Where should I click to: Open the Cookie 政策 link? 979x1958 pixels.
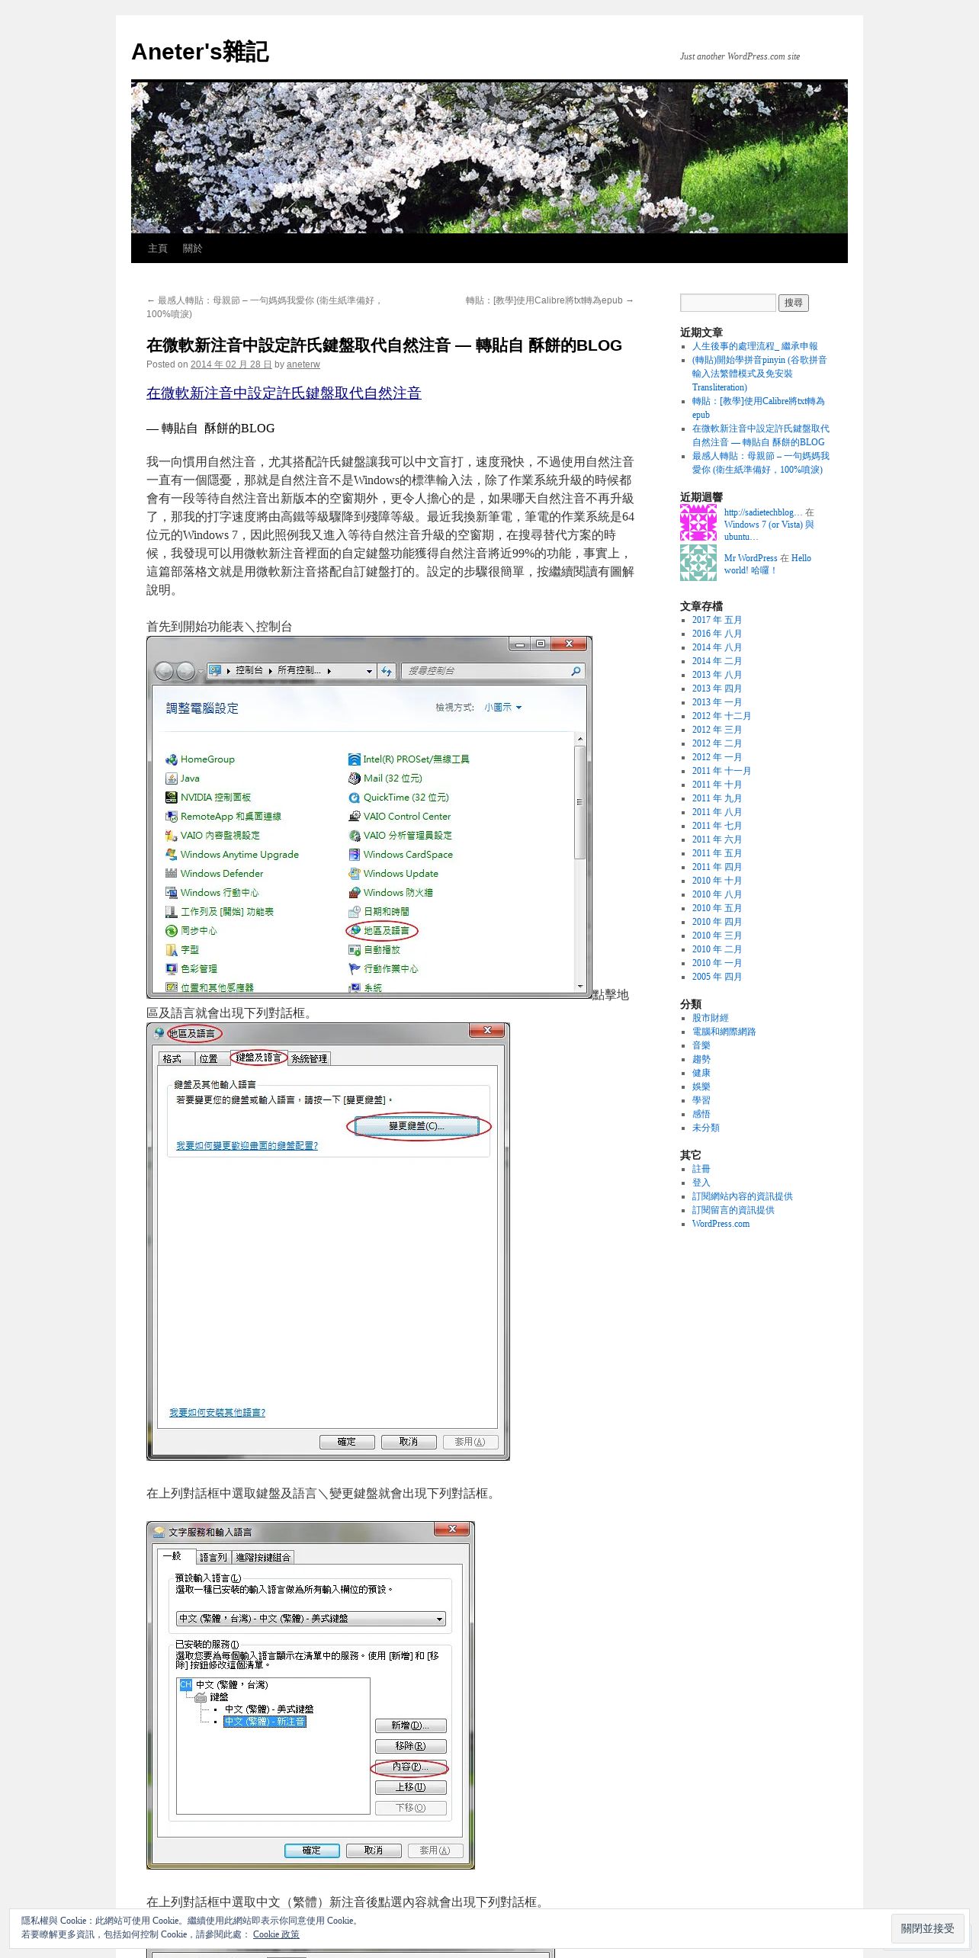click(x=276, y=1934)
